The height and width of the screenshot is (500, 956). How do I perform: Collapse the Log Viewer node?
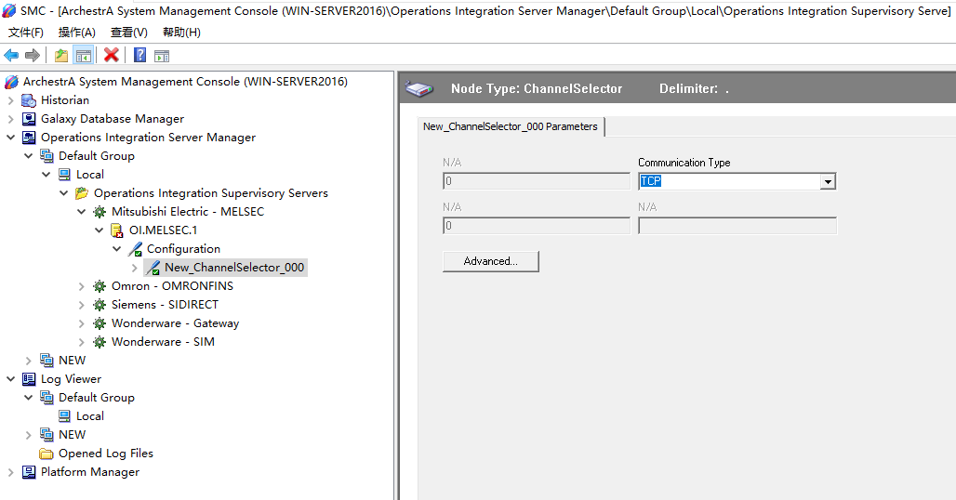point(11,379)
